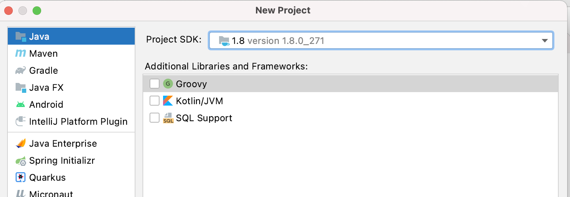Viewport: 570px width, 197px height.
Task: Select Java FX project type
Action: point(71,88)
